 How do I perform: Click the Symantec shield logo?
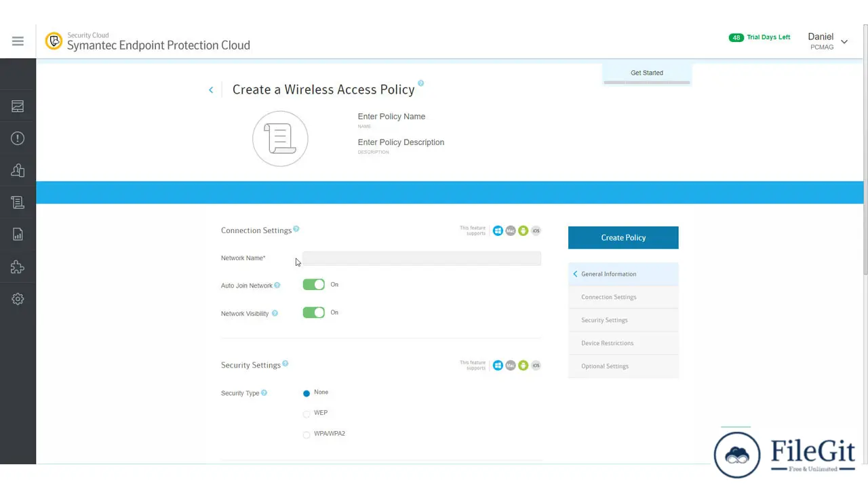point(54,41)
